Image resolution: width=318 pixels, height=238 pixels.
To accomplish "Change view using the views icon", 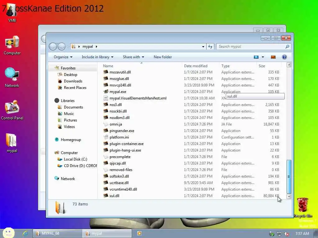I will pyautogui.click(x=256, y=57).
